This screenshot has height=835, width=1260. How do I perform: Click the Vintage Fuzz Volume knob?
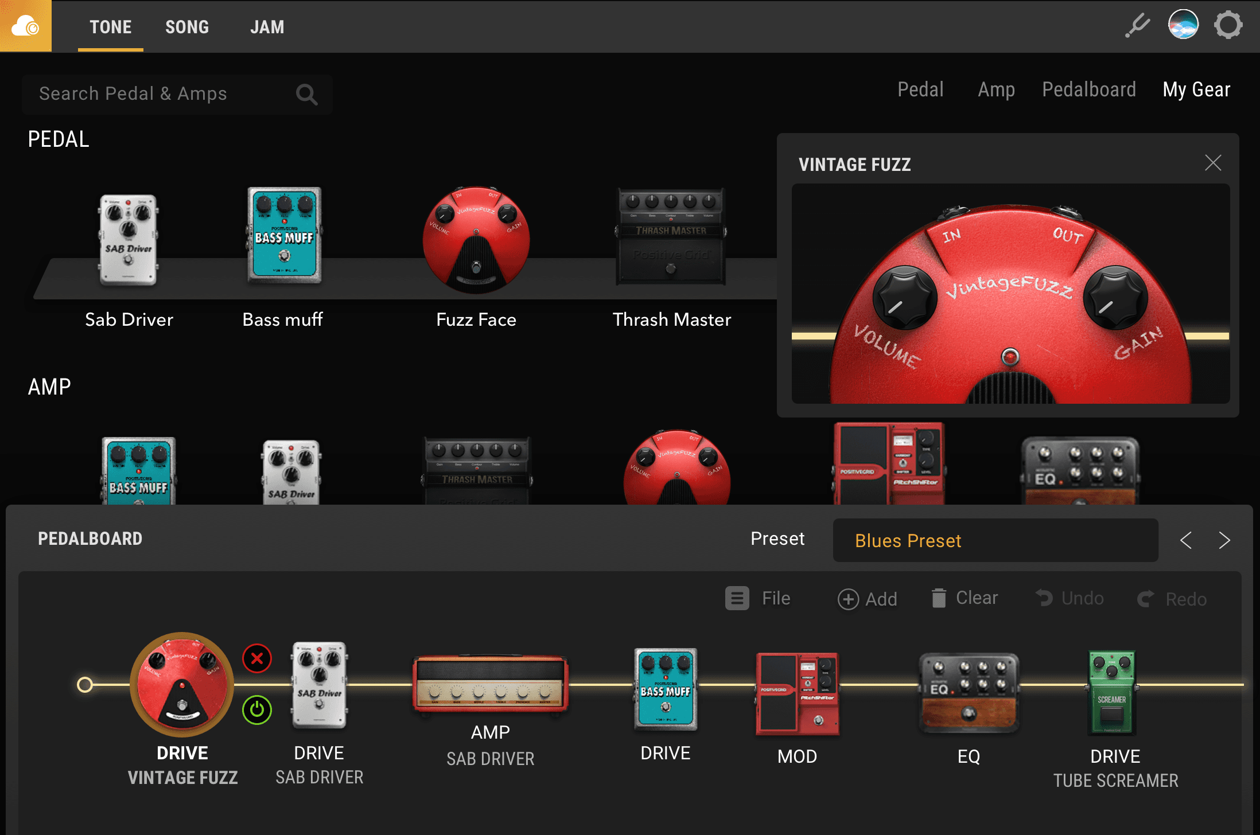point(904,298)
